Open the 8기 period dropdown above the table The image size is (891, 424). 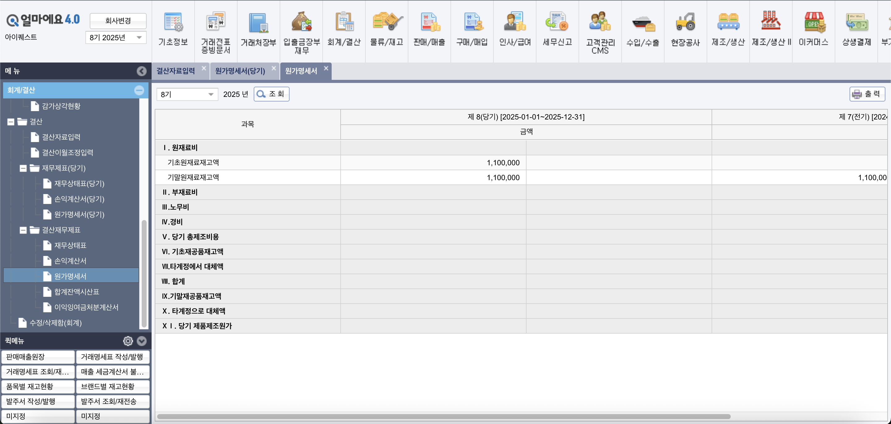[187, 94]
